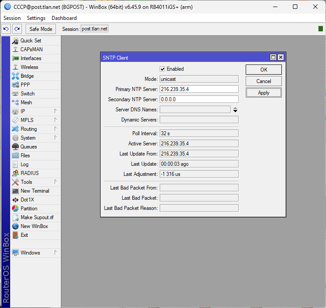Open the Dashboard menu
Image resolution: width=326 pixels, height=308 pixels.
click(x=64, y=18)
